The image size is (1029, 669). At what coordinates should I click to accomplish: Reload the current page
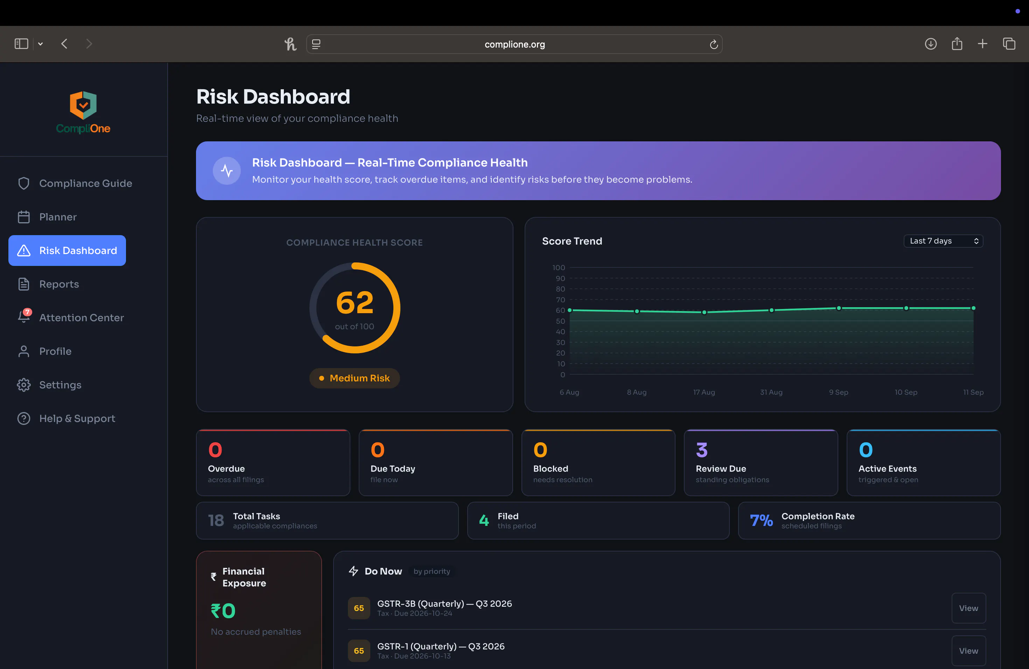tap(713, 44)
